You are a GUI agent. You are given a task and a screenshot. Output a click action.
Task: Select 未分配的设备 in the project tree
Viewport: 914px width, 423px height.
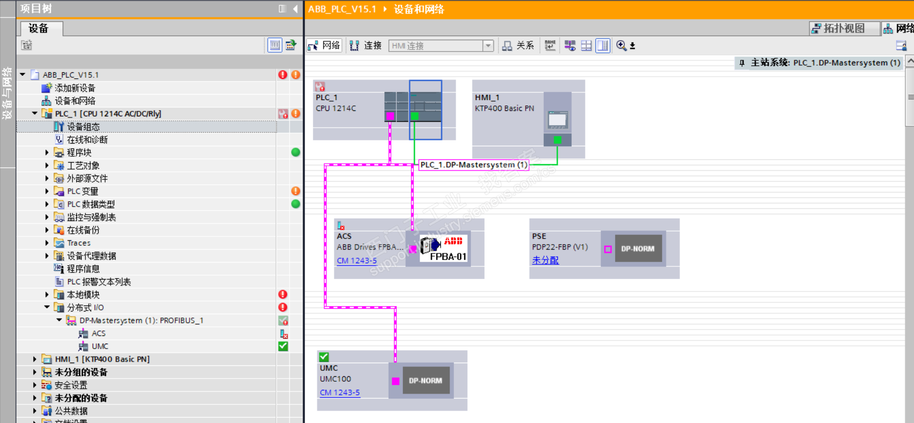(81, 398)
